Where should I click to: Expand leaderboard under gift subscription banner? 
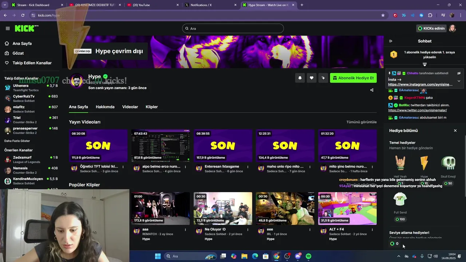tap(424, 64)
